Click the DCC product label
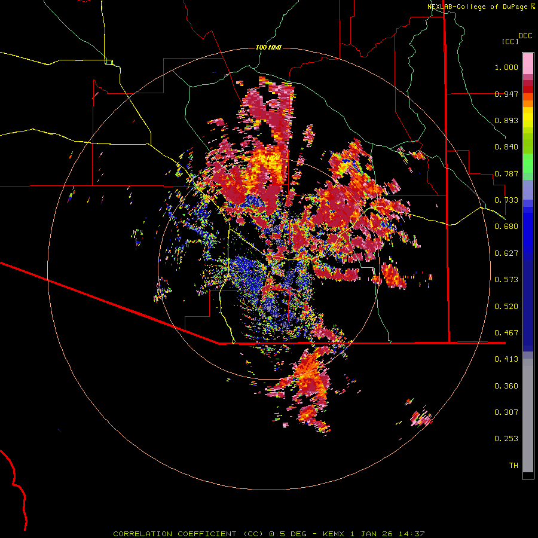538x538 pixels. 525,36
